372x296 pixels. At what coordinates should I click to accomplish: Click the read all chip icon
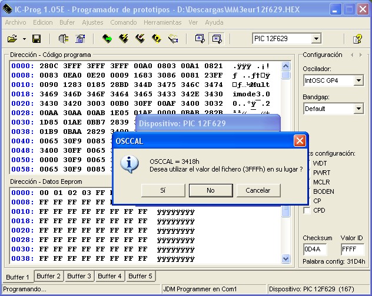point(107,39)
